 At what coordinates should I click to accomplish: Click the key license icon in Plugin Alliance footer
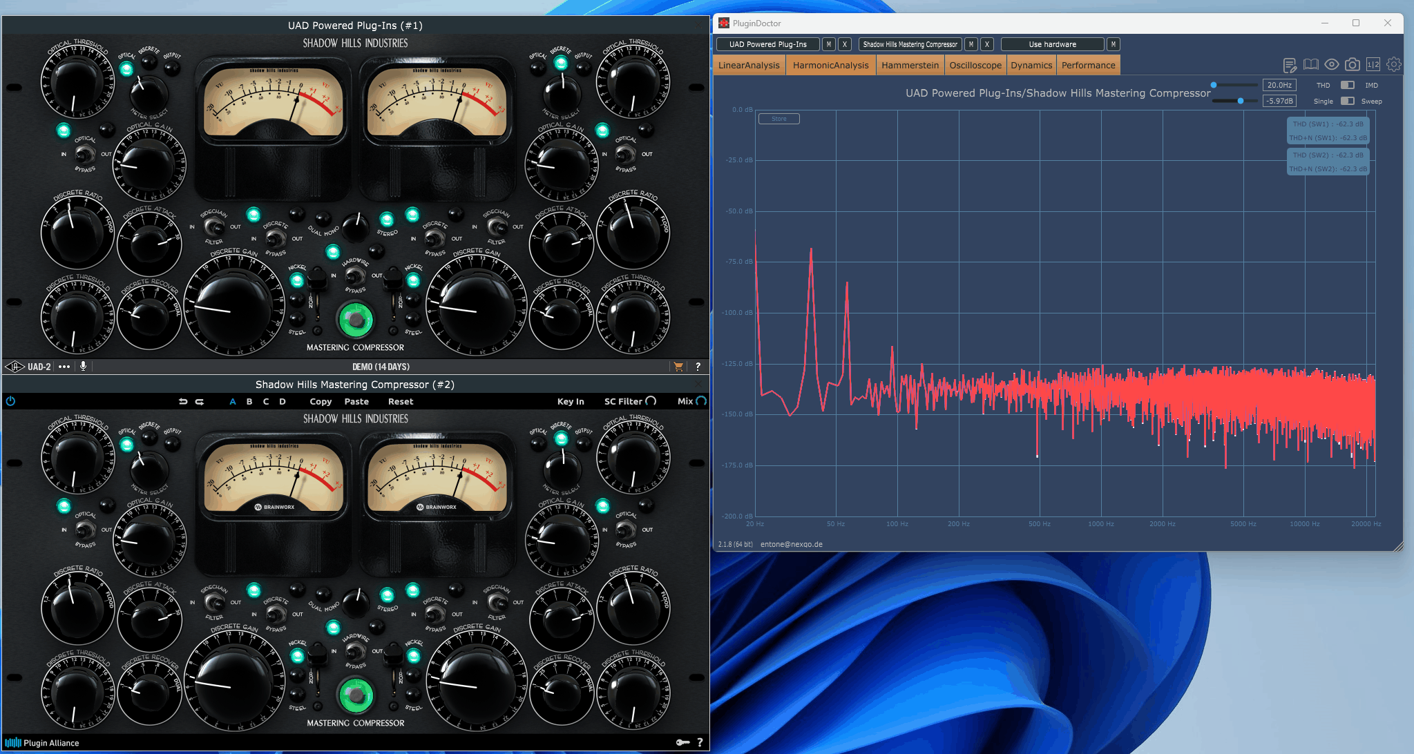tap(682, 742)
